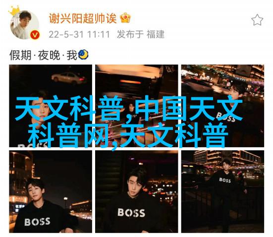This screenshot has width=273, height=237.
Task: Click the 科普网 overlay text line
Action: [69, 135]
